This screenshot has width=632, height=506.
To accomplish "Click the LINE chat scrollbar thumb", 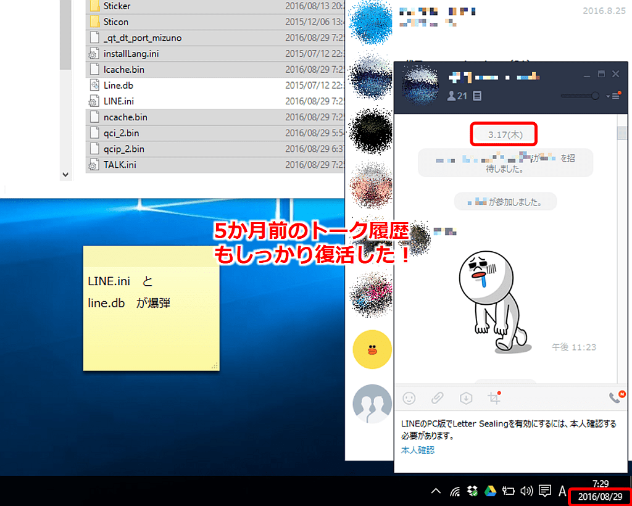I will (622, 133).
